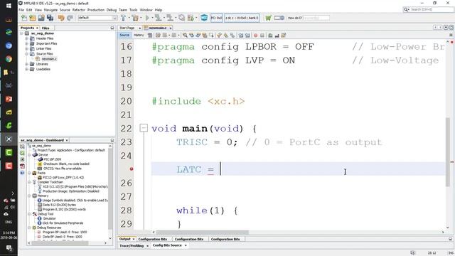The width and height of the screenshot is (455, 256).
Task: Click the Chrome icon in Windows taskbar
Action: 9,59
